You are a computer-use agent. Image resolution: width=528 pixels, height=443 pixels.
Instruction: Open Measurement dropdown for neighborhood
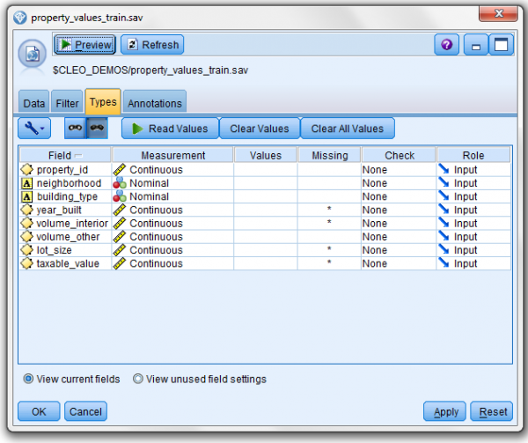point(172,183)
